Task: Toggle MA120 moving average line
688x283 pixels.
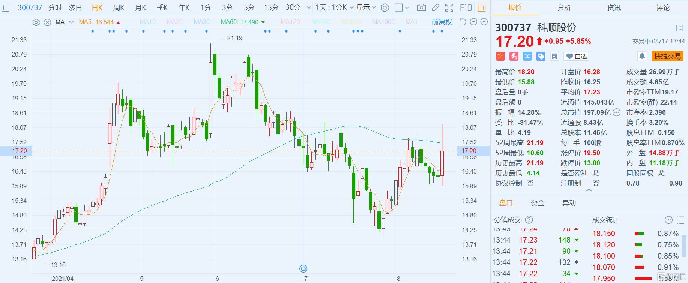Action: 291,22
